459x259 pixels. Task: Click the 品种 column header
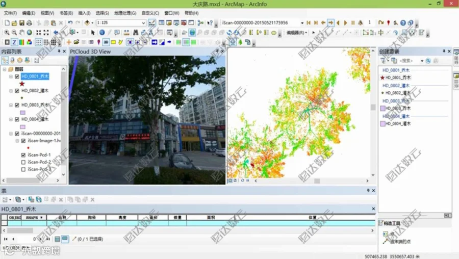(62, 217)
